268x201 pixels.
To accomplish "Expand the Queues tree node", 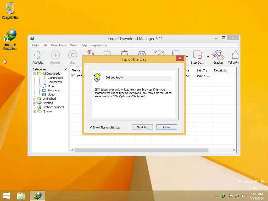I will [35, 111].
